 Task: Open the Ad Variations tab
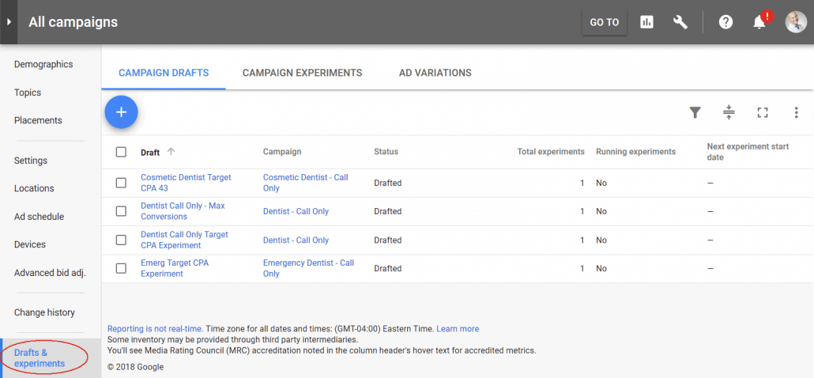click(x=435, y=73)
